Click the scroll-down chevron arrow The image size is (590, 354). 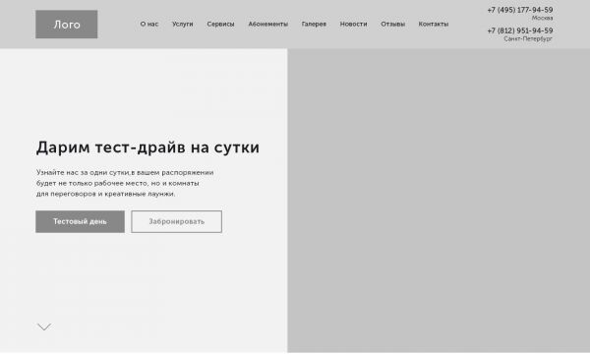[x=44, y=326]
